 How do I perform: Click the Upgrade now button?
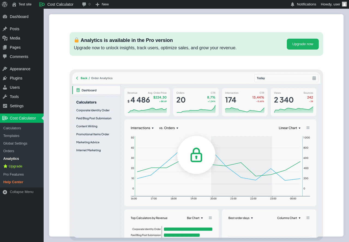tap(303, 44)
